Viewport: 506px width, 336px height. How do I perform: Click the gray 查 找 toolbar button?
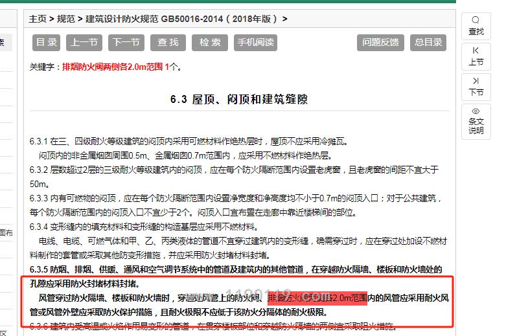168,43
